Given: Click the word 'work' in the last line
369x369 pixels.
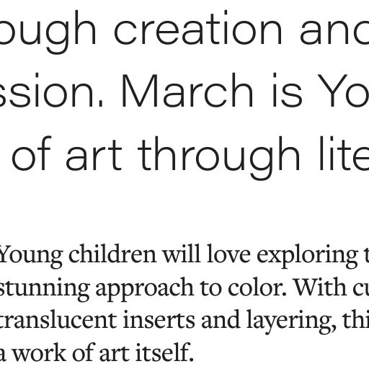Looking at the screenshot, I should [39, 353].
